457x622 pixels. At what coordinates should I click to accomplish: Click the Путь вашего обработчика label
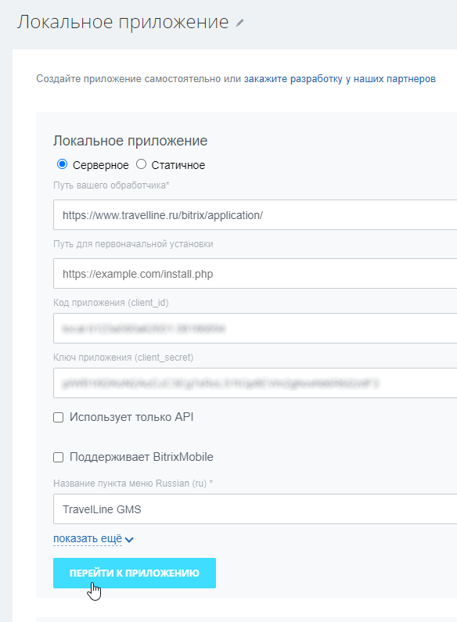pyautogui.click(x=111, y=185)
